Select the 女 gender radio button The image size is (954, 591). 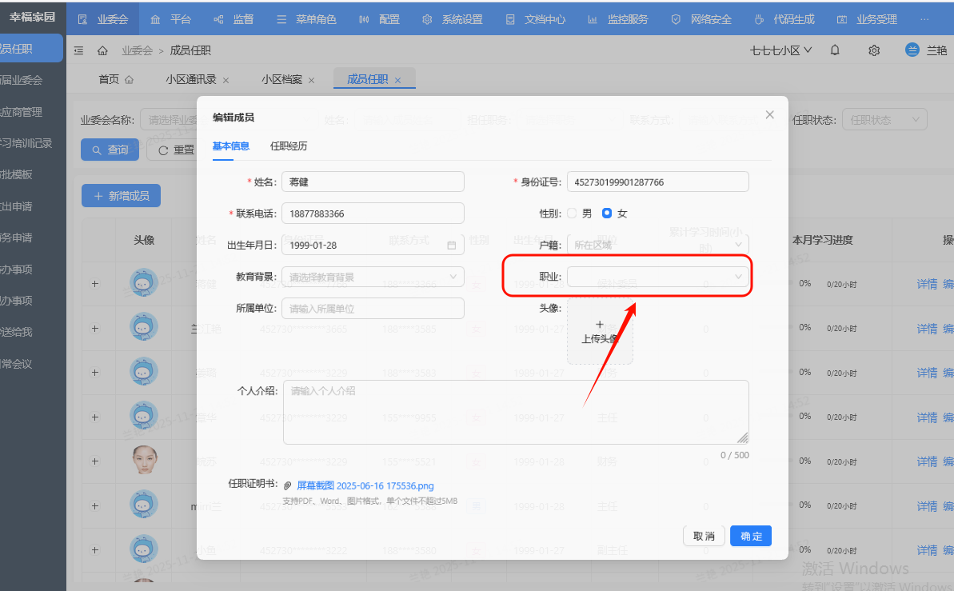click(607, 214)
